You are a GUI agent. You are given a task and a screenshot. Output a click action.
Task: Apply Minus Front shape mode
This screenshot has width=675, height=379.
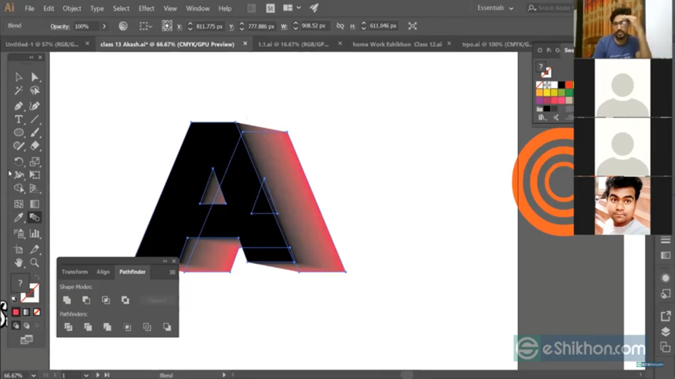click(86, 300)
